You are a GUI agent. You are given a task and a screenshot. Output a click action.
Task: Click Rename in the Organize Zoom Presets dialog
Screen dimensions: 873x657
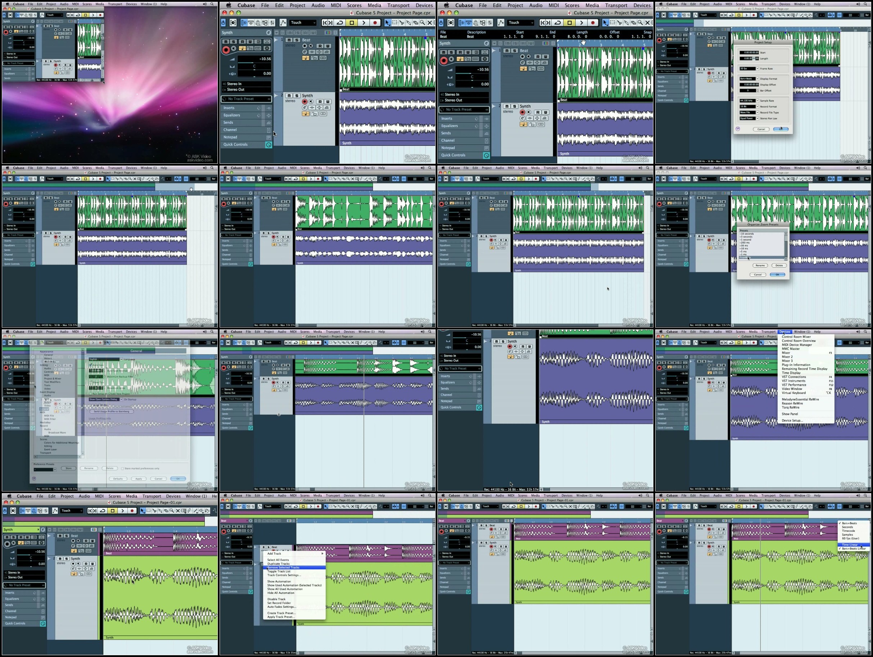pos(760,265)
